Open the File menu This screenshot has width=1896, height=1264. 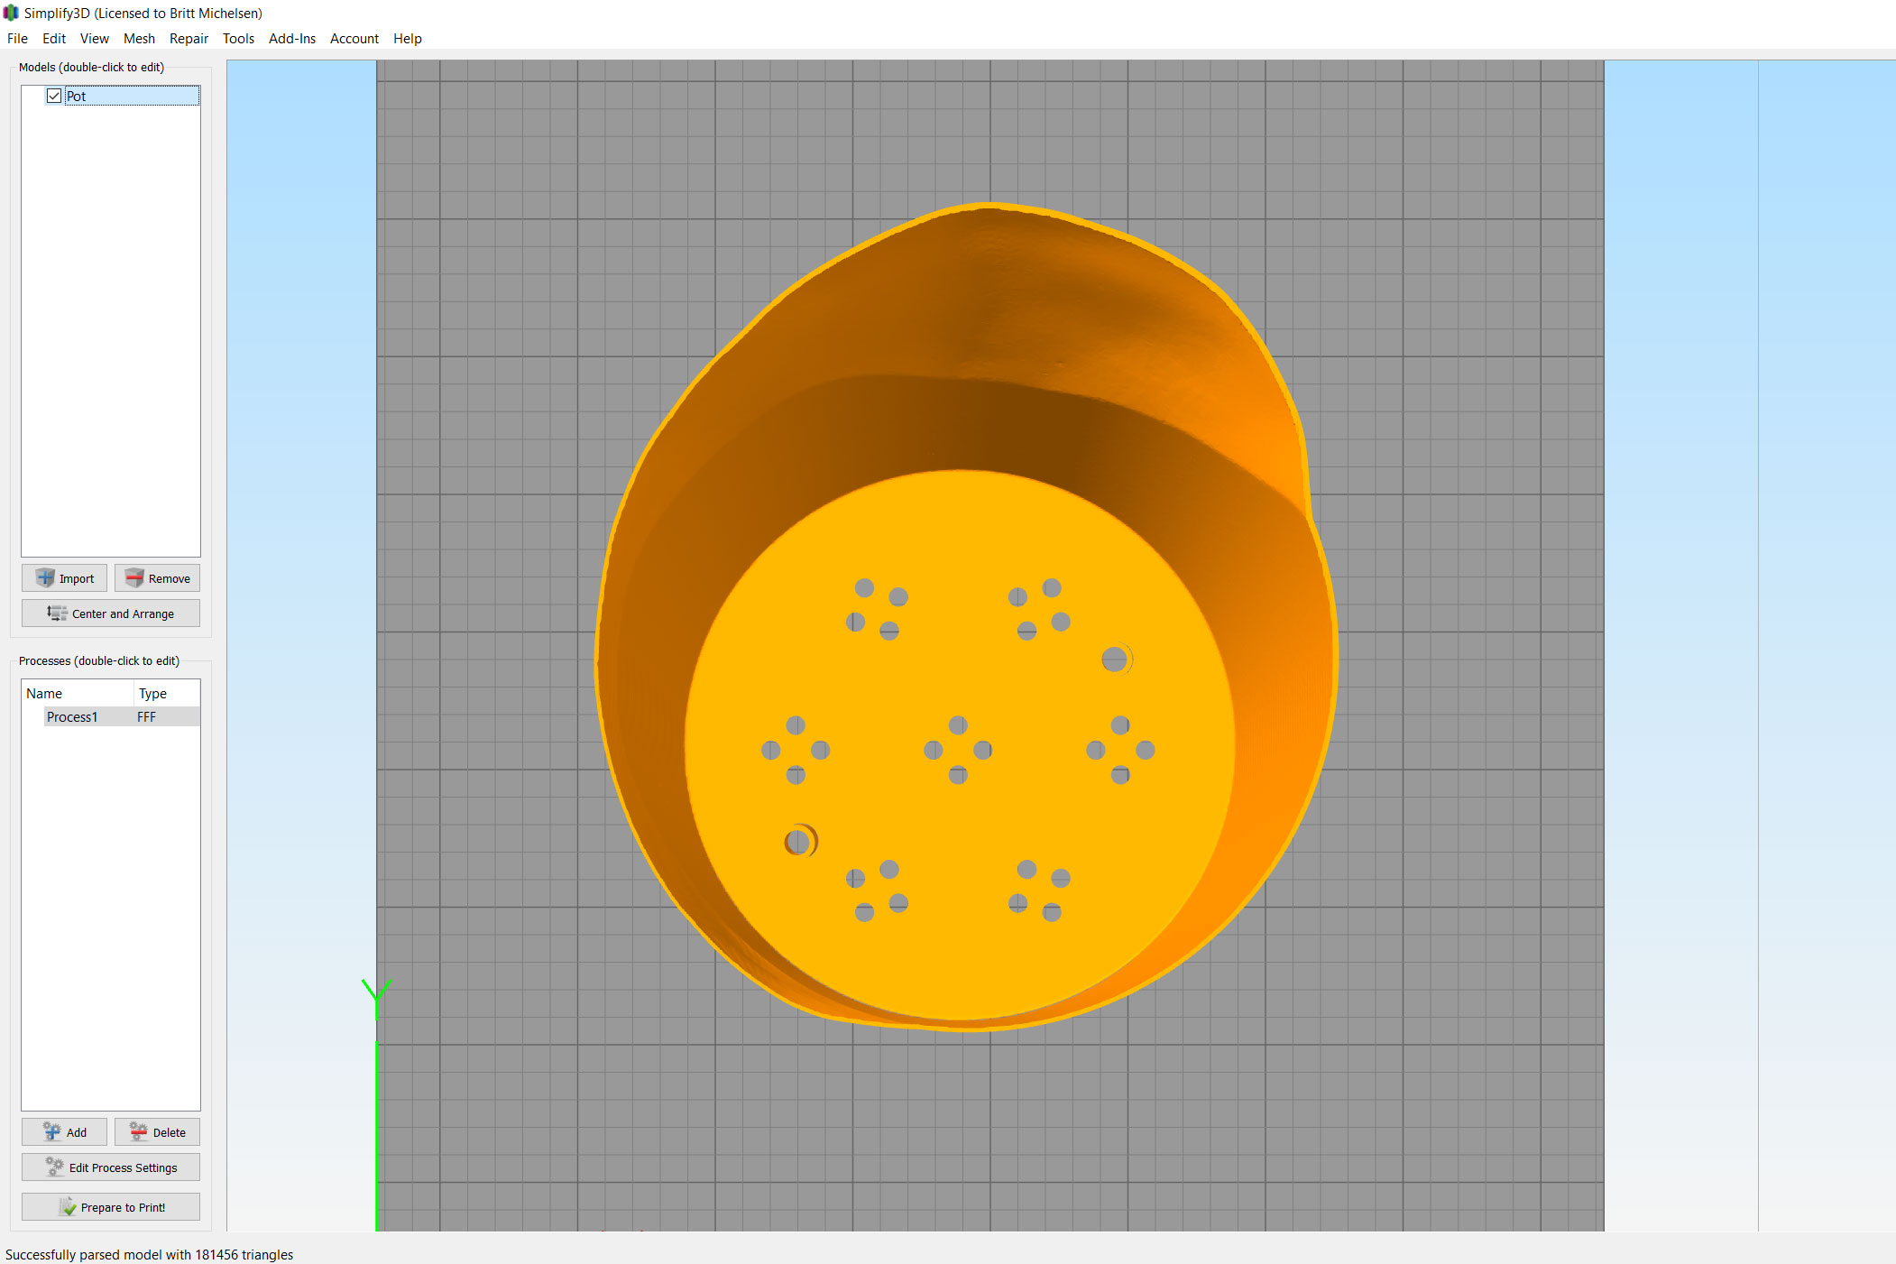(x=17, y=39)
